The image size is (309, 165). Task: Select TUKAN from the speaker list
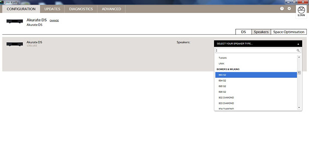coord(256,58)
